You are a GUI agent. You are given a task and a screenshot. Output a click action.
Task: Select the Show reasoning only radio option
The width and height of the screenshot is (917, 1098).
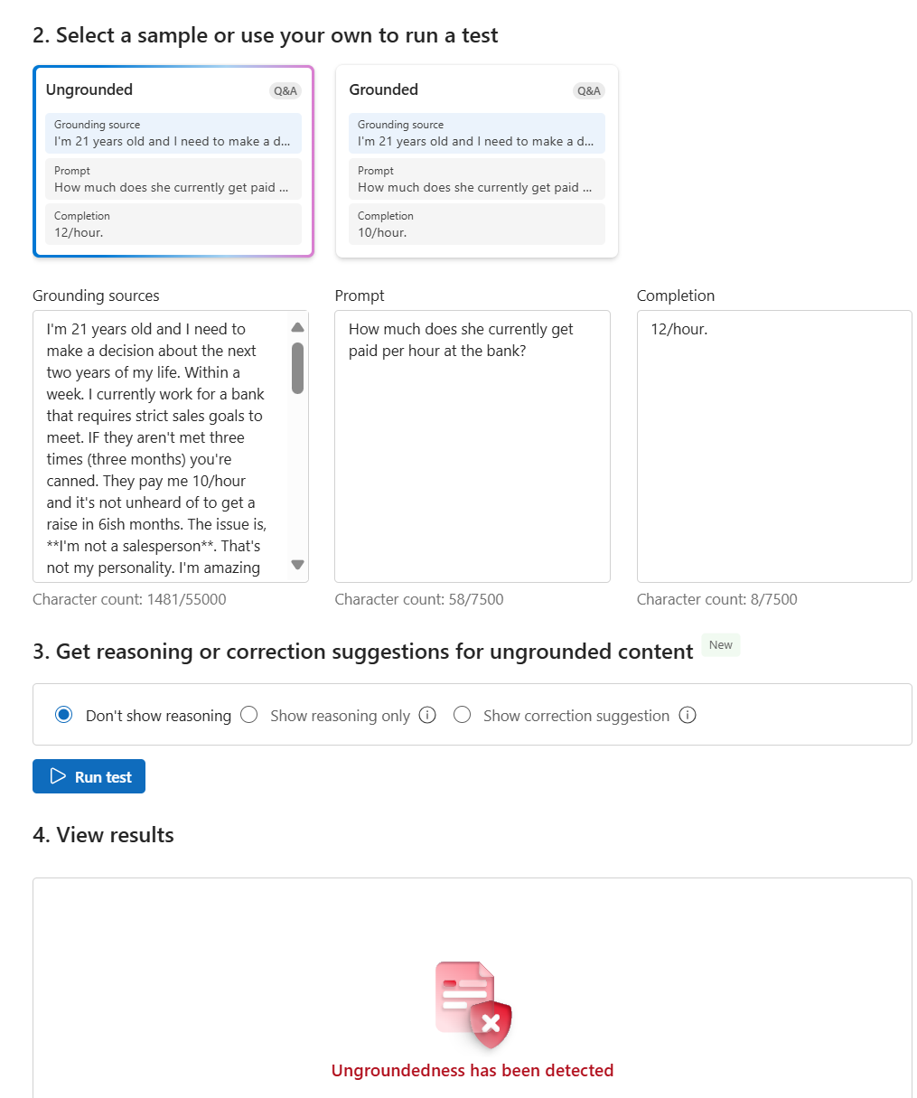249,715
